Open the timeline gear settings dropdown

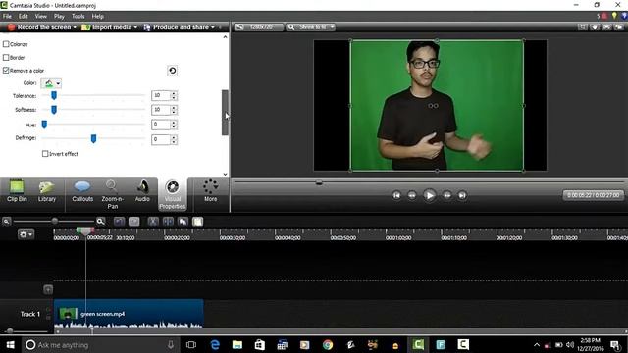[26, 234]
